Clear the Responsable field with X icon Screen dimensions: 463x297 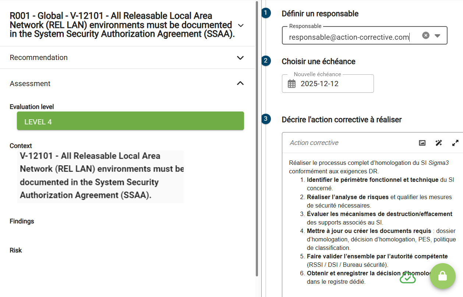[x=426, y=36]
